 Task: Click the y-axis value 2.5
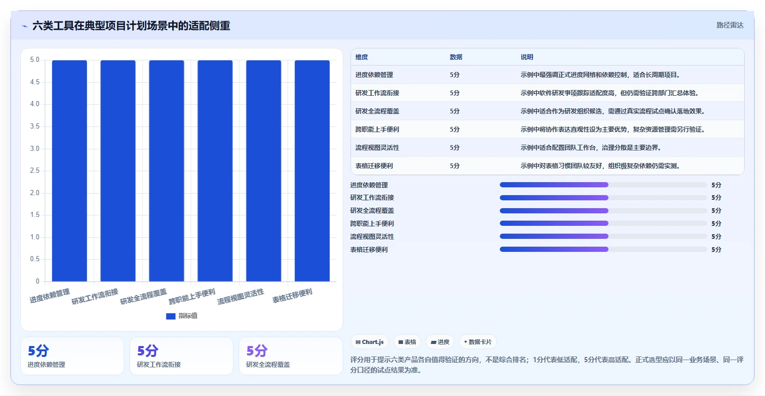(34, 171)
